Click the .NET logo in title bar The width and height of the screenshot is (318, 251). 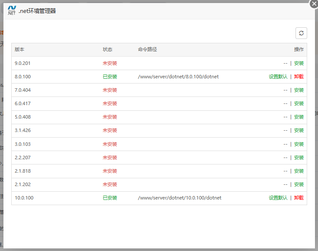[12, 10]
